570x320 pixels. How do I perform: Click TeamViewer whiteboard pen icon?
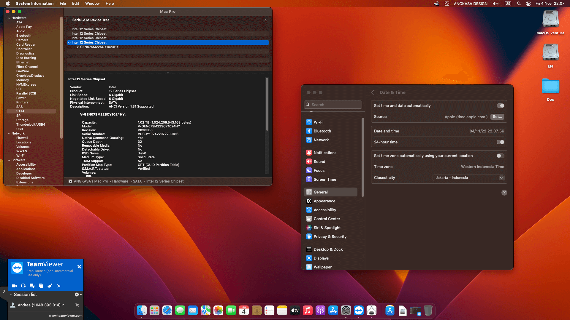click(50, 286)
